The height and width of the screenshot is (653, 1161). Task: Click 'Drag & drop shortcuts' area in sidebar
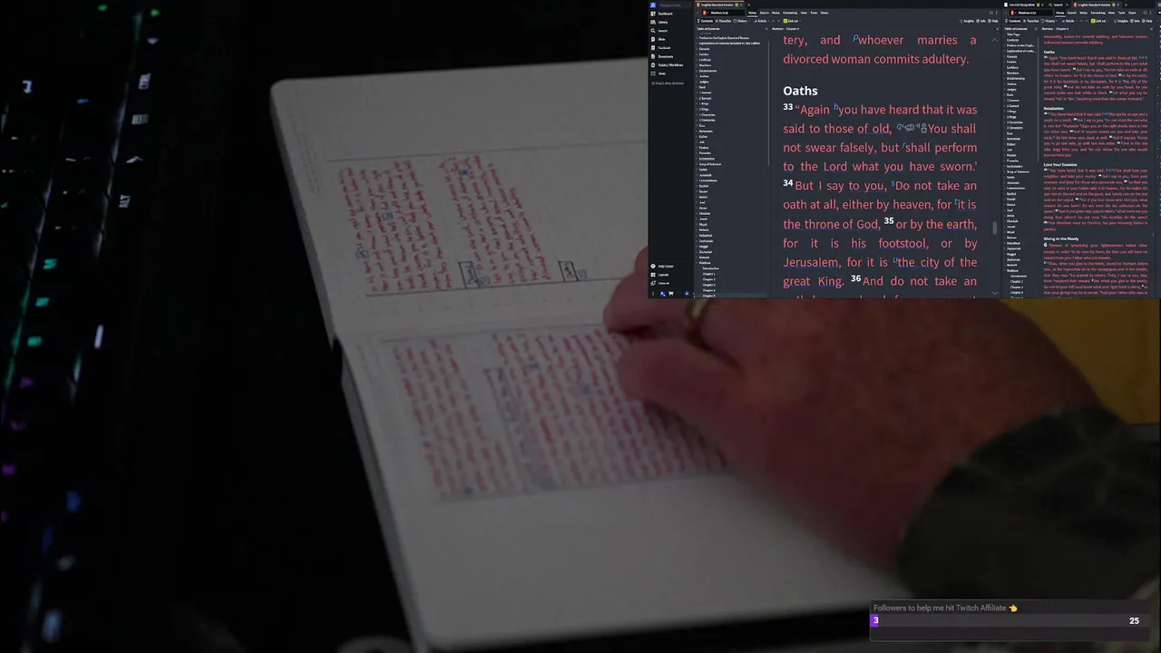[668, 83]
